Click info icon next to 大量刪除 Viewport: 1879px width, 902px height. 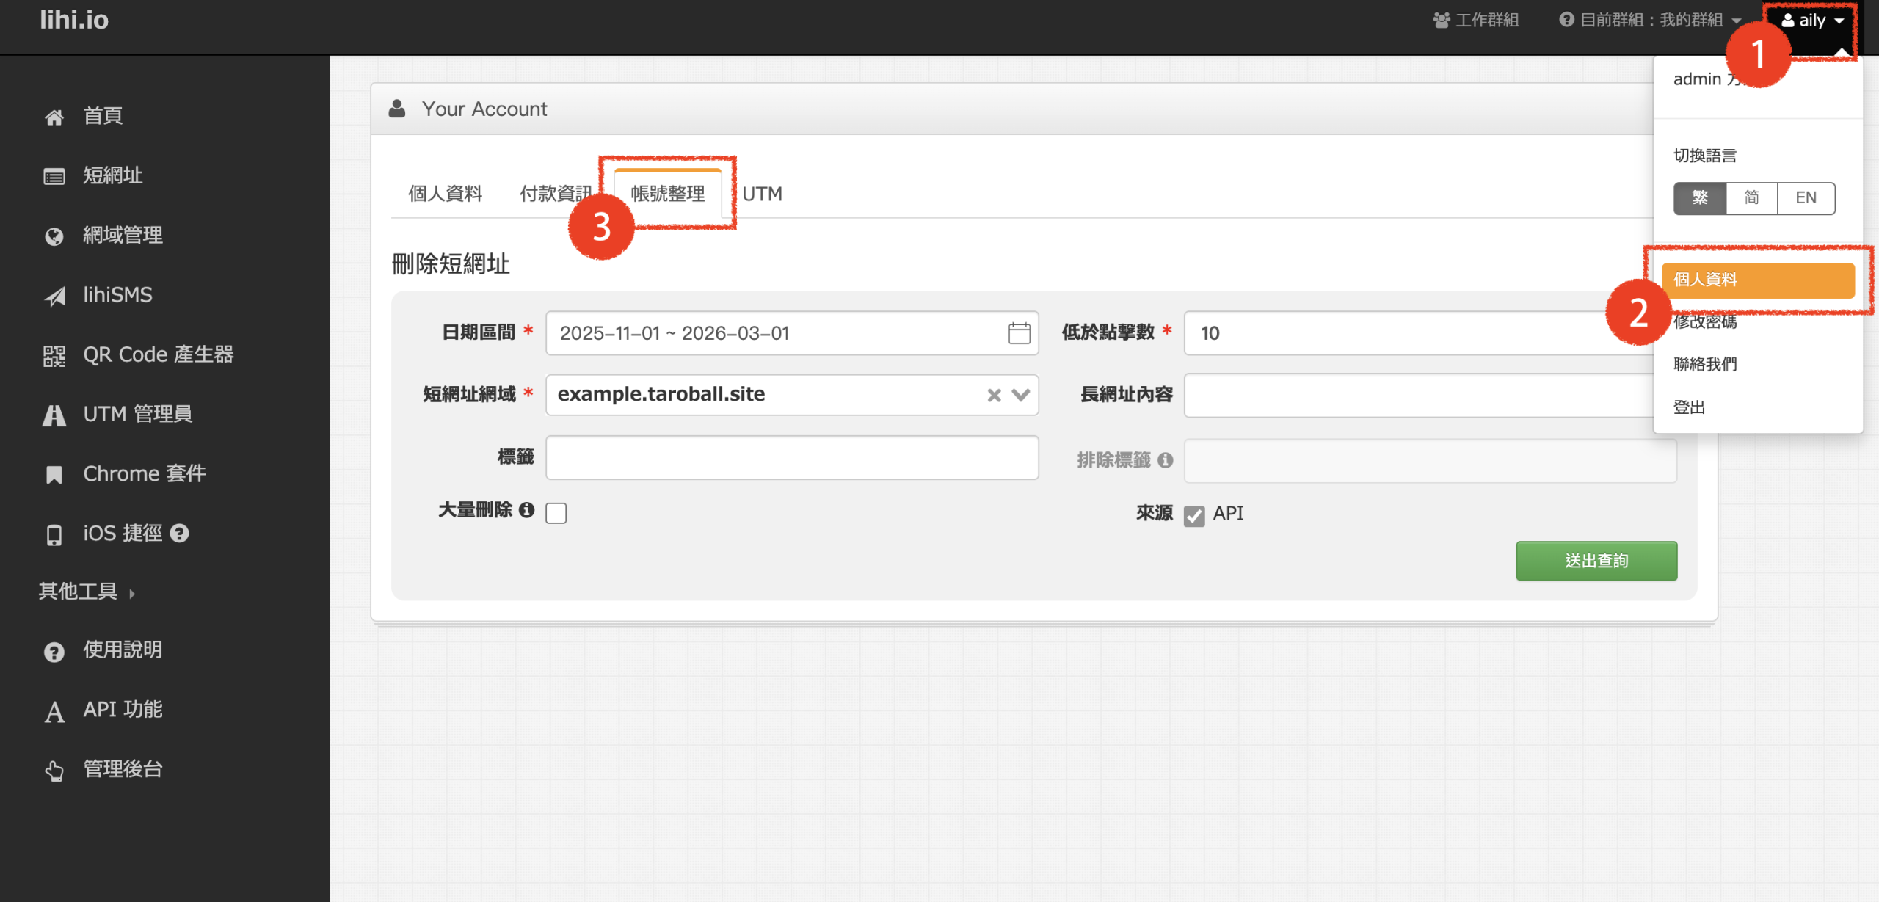[526, 510]
